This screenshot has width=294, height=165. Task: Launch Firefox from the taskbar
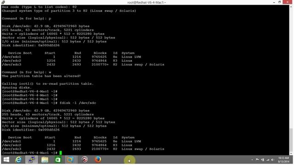tap(98, 159)
